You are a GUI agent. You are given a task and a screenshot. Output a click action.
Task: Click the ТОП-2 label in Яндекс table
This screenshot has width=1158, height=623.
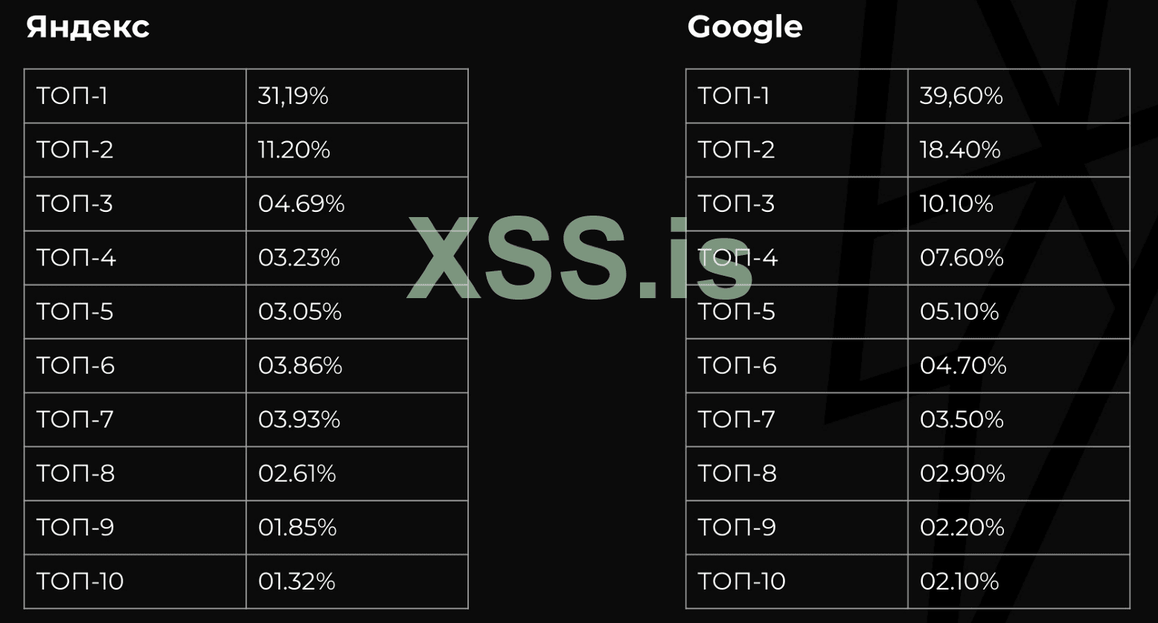point(75,150)
